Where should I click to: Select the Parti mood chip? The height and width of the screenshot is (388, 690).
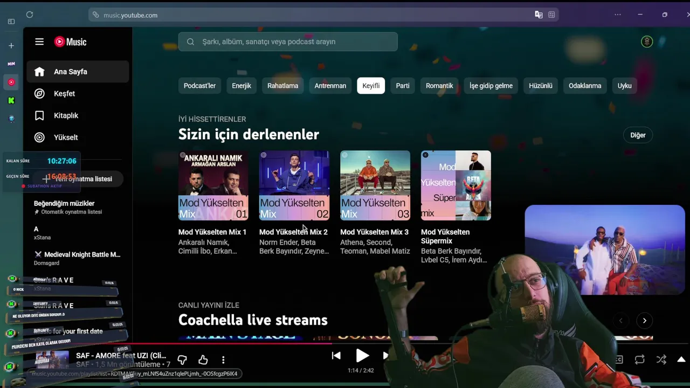coord(403,86)
